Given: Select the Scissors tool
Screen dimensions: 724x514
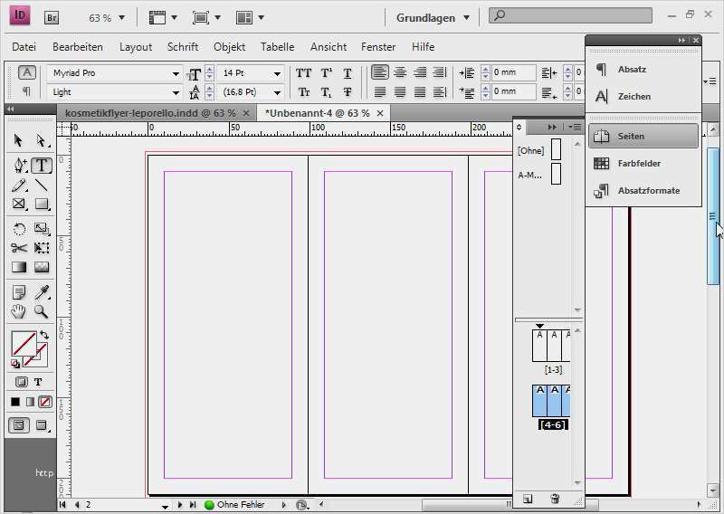Looking at the screenshot, I should [x=19, y=247].
